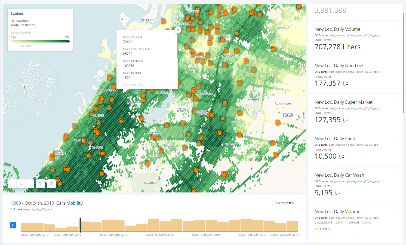Pause the Cars Mobility animation
The image size is (406, 245).
coord(13,225)
